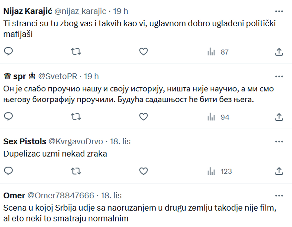Like the tweet by Nijaz Karajić
This screenshot has height=227, width=292.
[143, 52]
